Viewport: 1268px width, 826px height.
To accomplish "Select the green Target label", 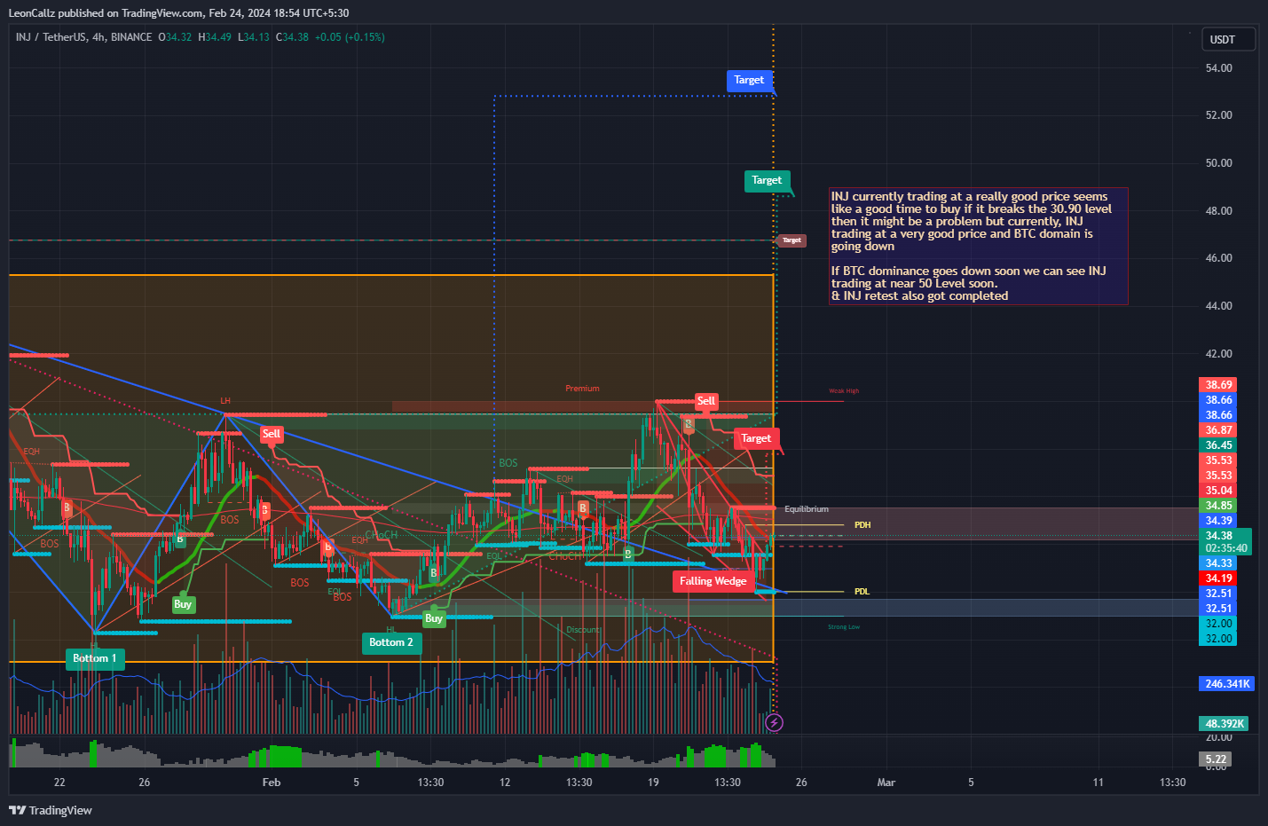I will (x=767, y=181).
